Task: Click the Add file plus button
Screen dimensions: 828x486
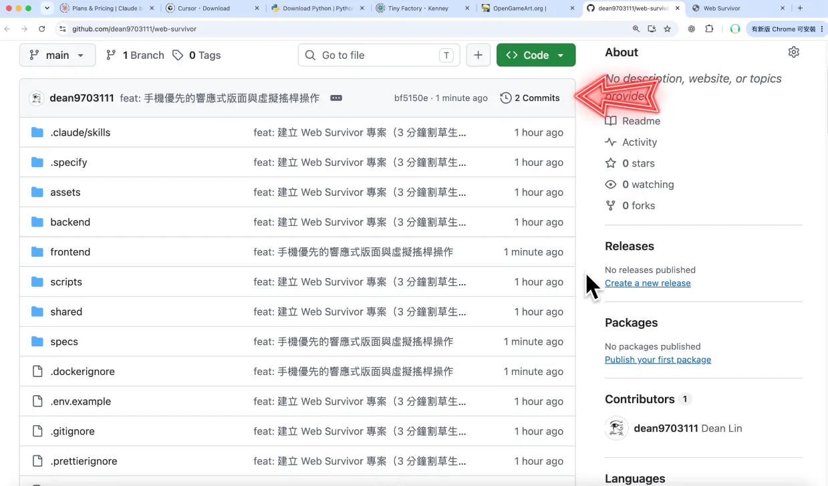Action: point(478,55)
